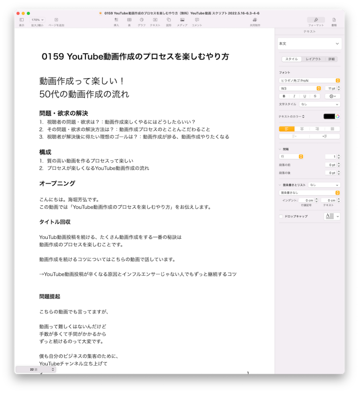Open the 本文 paragraph style dropdown

309,44
